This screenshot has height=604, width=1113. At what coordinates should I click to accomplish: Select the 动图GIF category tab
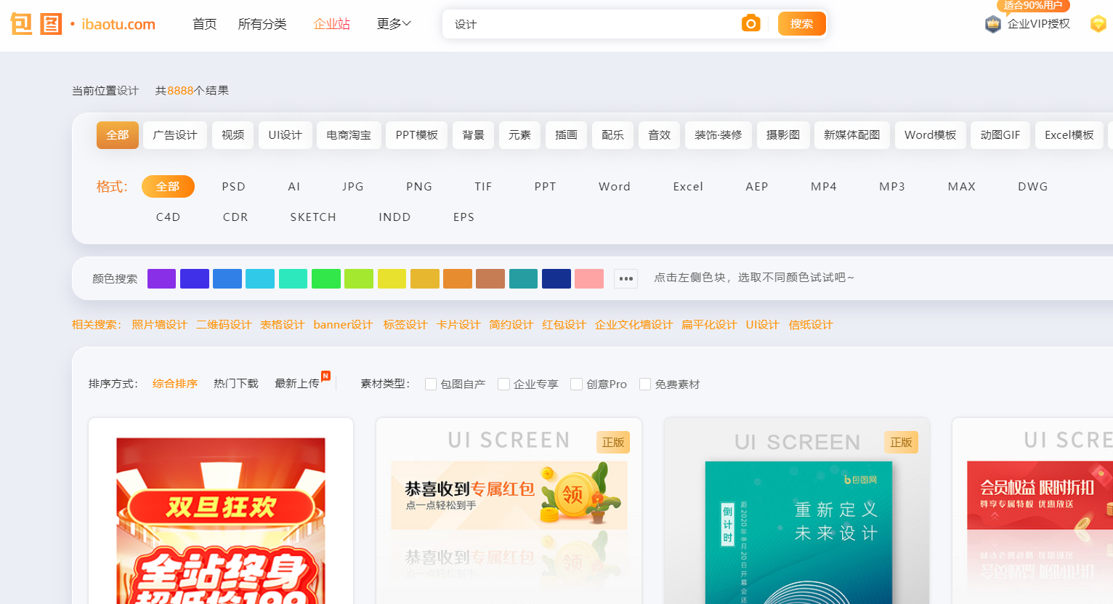pos(1000,135)
